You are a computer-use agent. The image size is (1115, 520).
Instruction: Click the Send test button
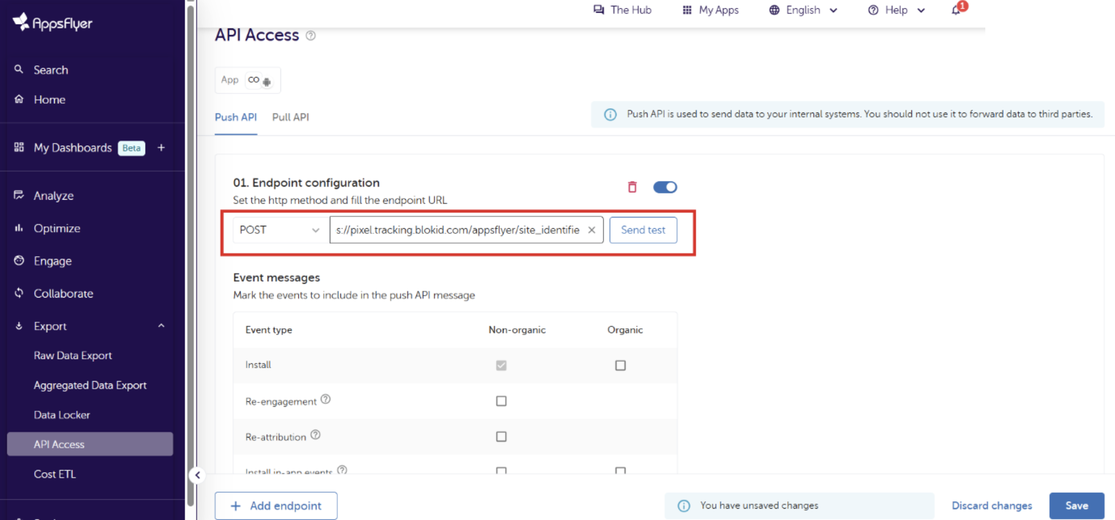tap(643, 230)
